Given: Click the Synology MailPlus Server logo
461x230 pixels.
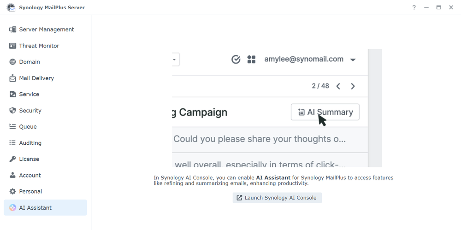Looking at the screenshot, I should coord(11,7).
